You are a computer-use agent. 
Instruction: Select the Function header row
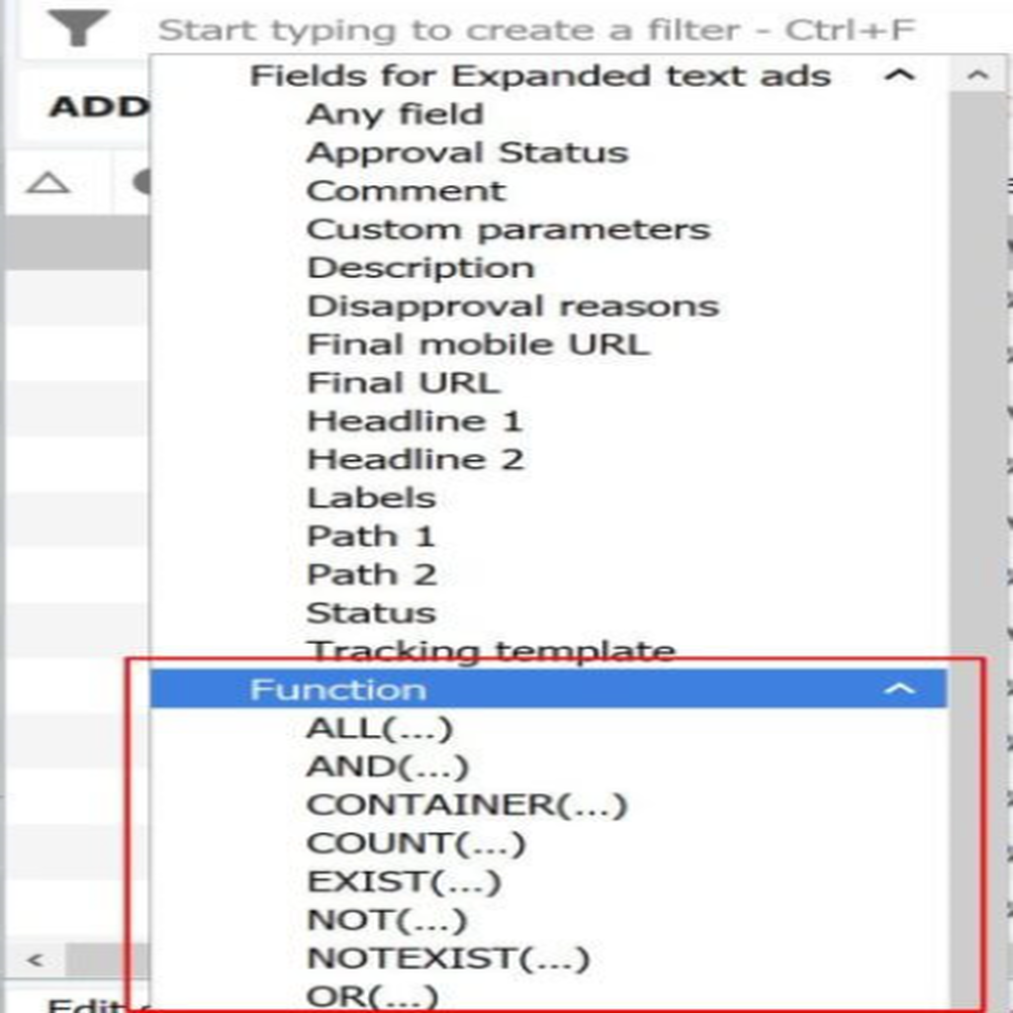click(548, 689)
